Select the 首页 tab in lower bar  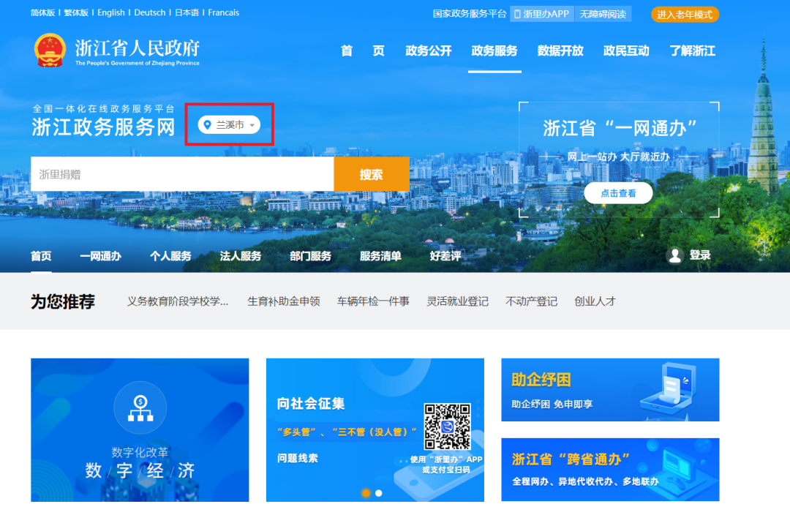pyautogui.click(x=41, y=256)
